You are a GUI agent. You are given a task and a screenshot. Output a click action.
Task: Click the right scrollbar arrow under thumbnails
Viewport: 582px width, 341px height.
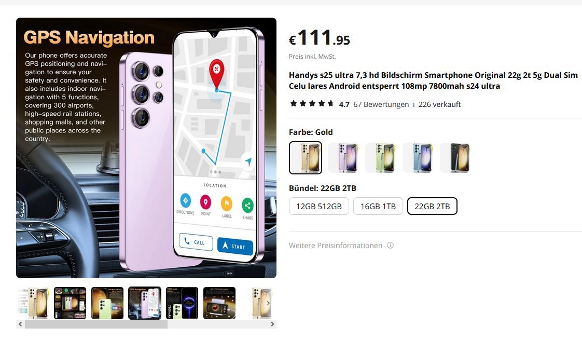click(272, 324)
